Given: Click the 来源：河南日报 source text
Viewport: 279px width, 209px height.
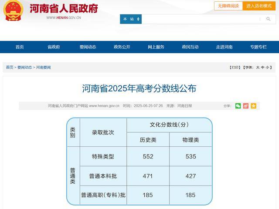Looking at the screenshot, I should click(179, 106).
